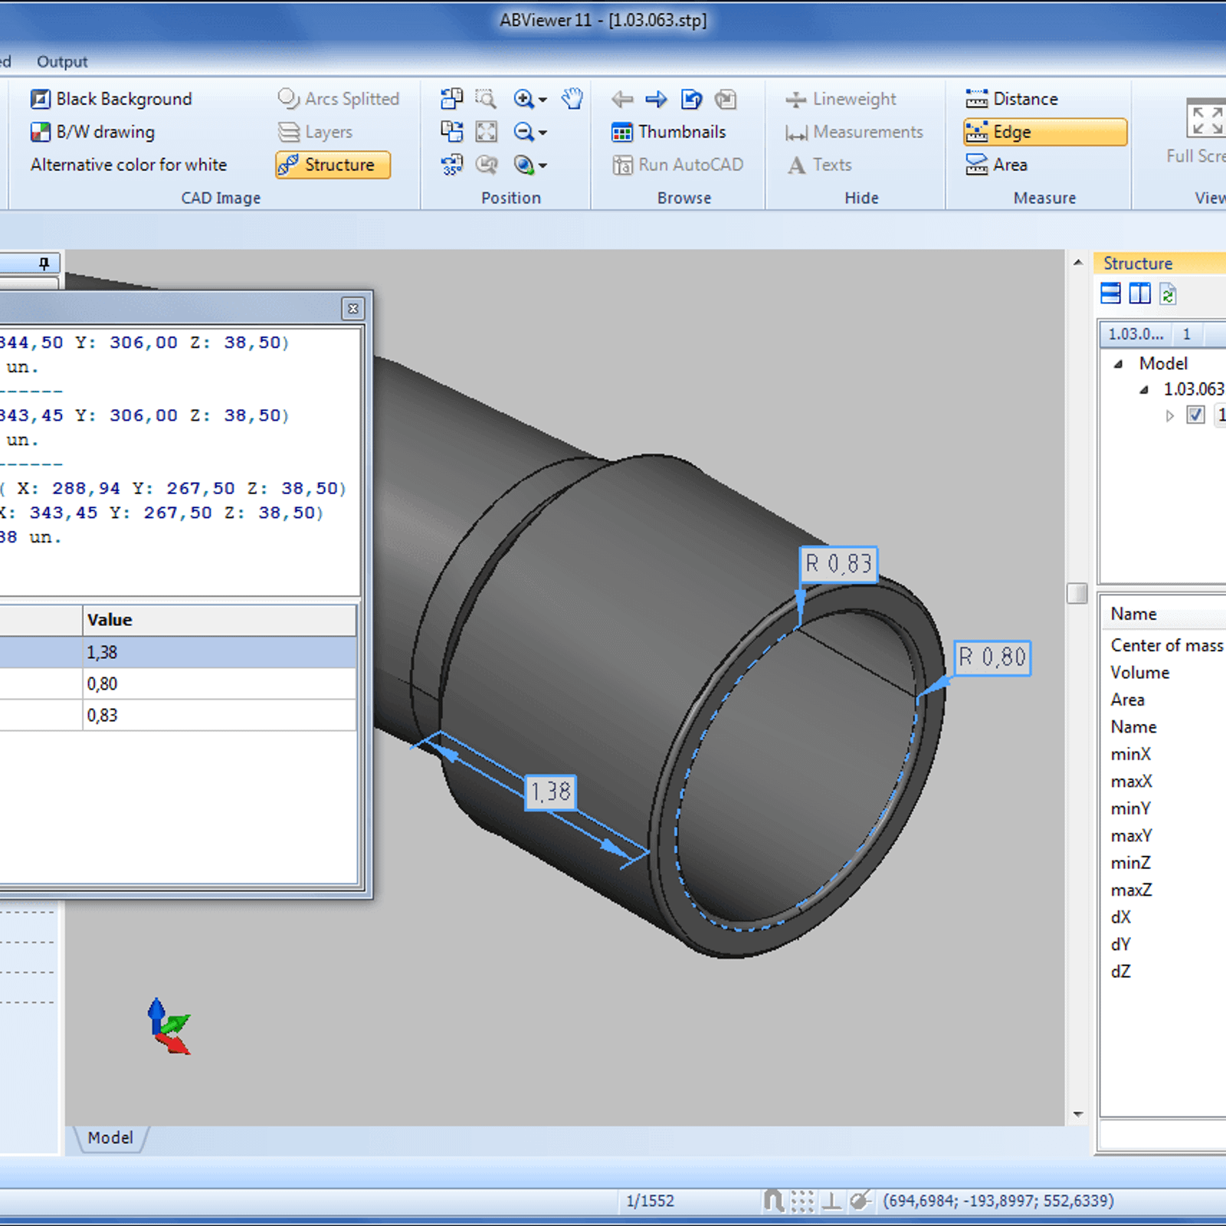Image resolution: width=1226 pixels, height=1226 pixels.
Task: Open the Zoom In dropdown arrow
Action: pyautogui.click(x=543, y=100)
